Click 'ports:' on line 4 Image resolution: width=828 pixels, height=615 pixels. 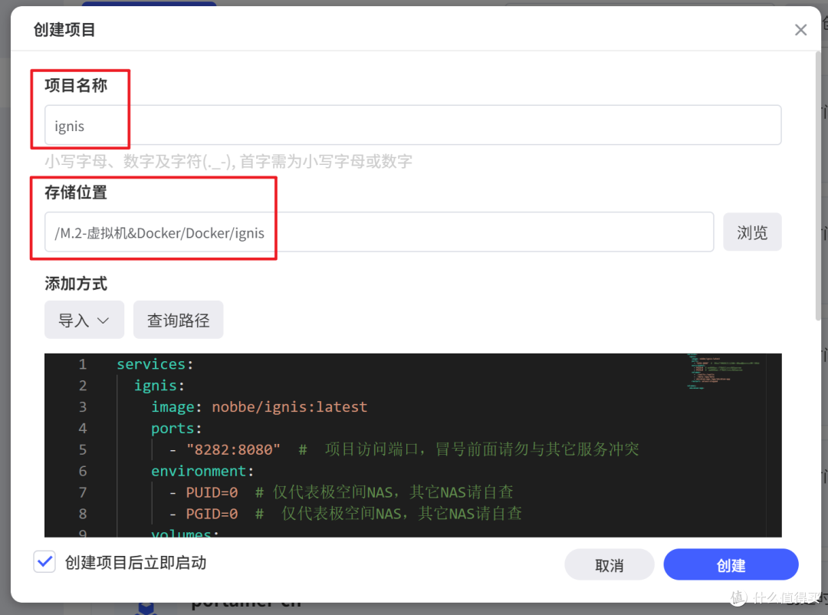pos(176,429)
